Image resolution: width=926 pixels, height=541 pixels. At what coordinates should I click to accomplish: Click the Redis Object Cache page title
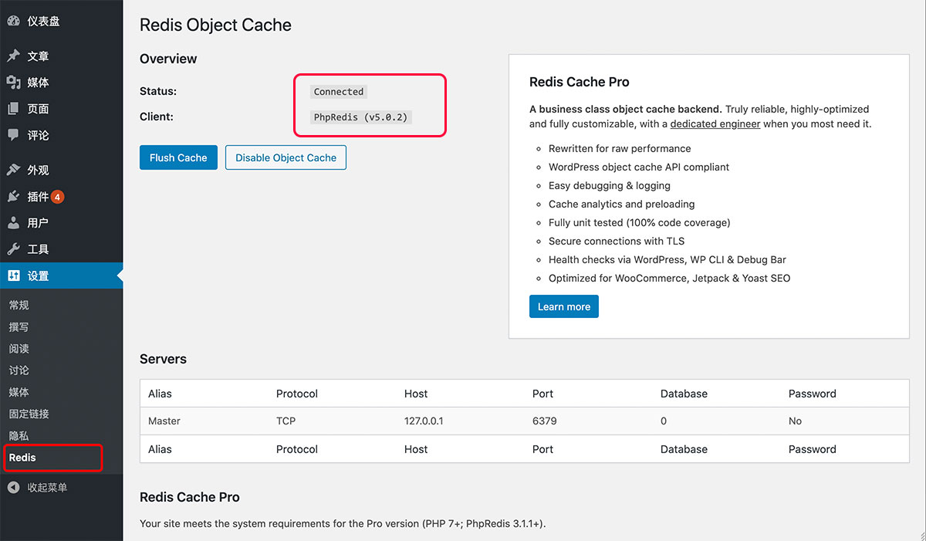pyautogui.click(x=215, y=25)
